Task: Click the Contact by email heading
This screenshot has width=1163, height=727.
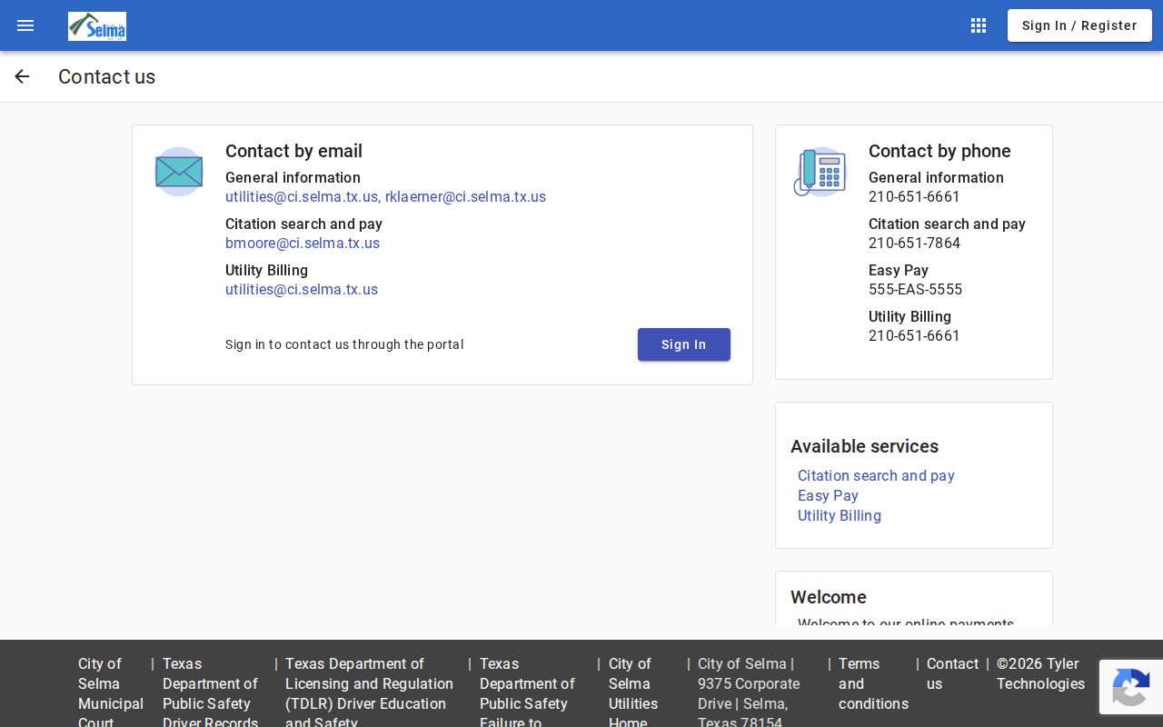Action: point(293,151)
